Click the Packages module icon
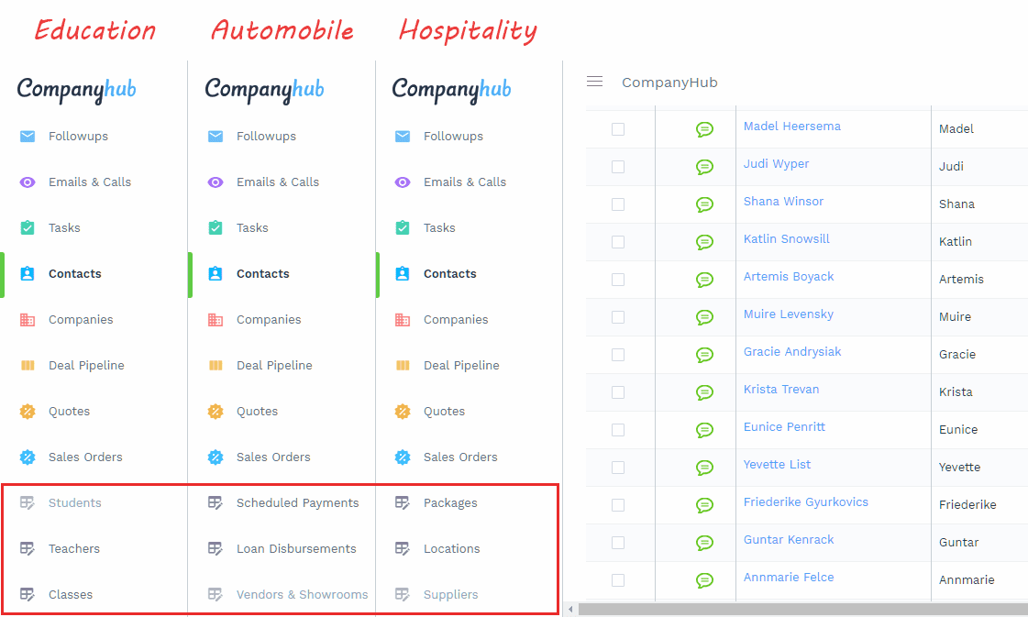Viewport: 1028px width, 617px height. (x=403, y=502)
